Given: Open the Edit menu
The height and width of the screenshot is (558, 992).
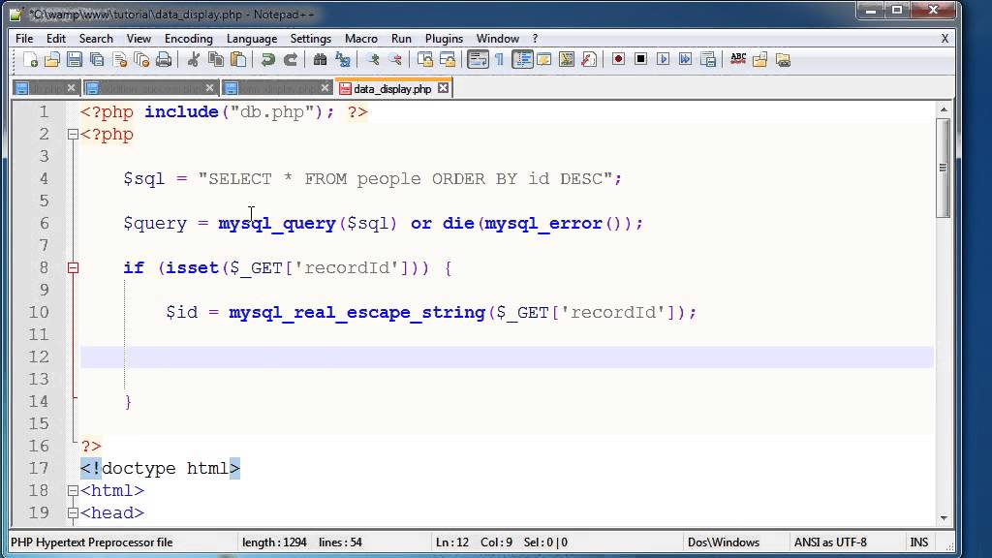Looking at the screenshot, I should coord(55,39).
